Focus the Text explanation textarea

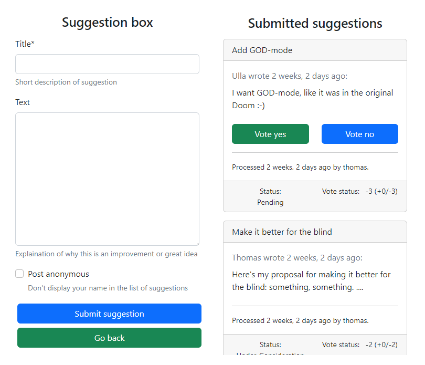[x=107, y=179]
